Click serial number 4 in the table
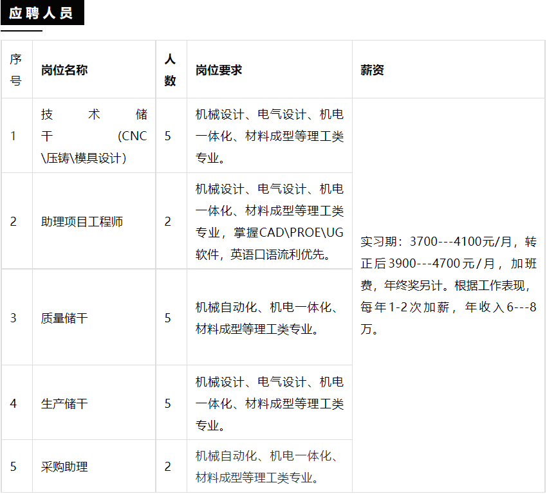 (14, 403)
